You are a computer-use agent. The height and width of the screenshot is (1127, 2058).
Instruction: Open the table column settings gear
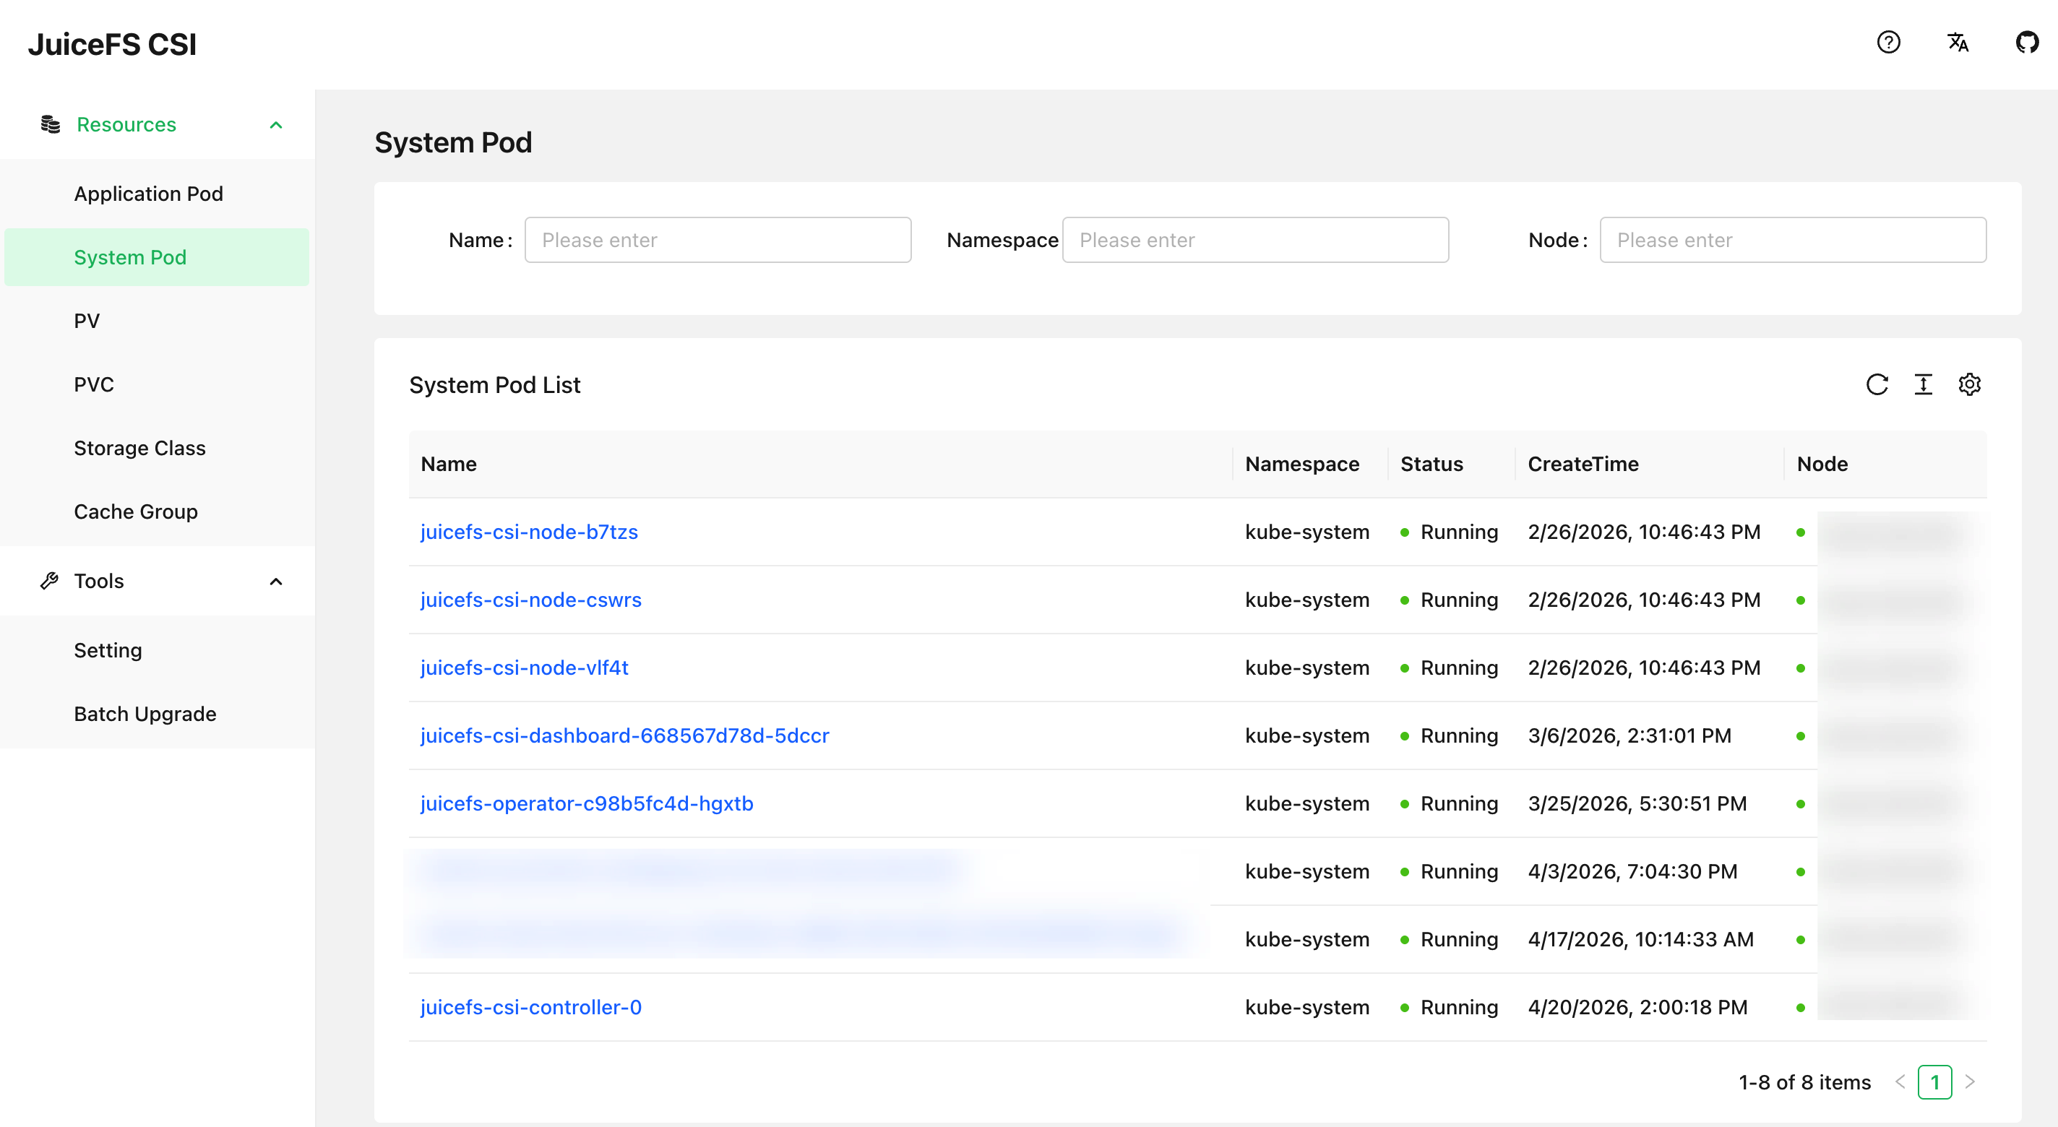click(x=1970, y=384)
